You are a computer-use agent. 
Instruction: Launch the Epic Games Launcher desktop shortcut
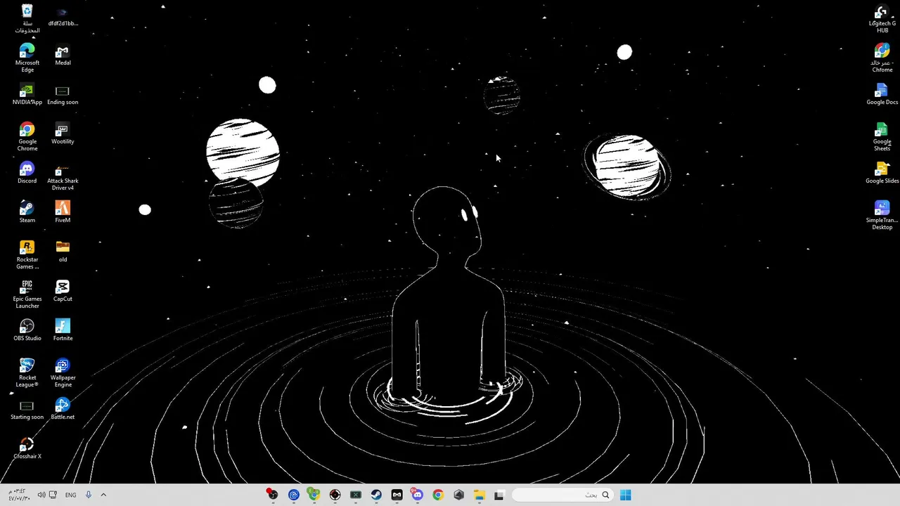click(x=27, y=294)
